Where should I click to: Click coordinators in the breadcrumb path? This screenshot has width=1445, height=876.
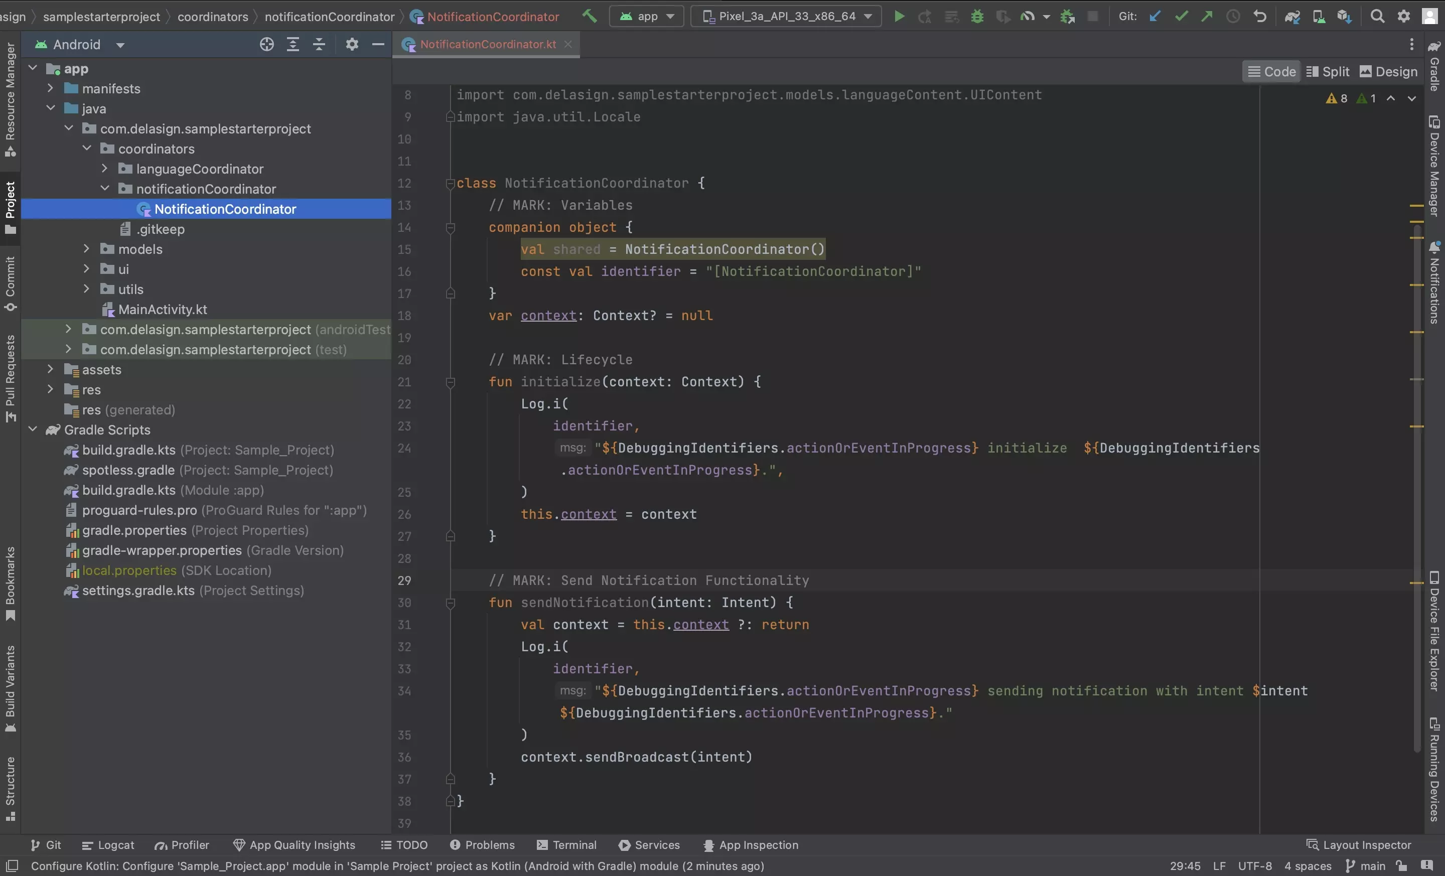[x=213, y=17]
